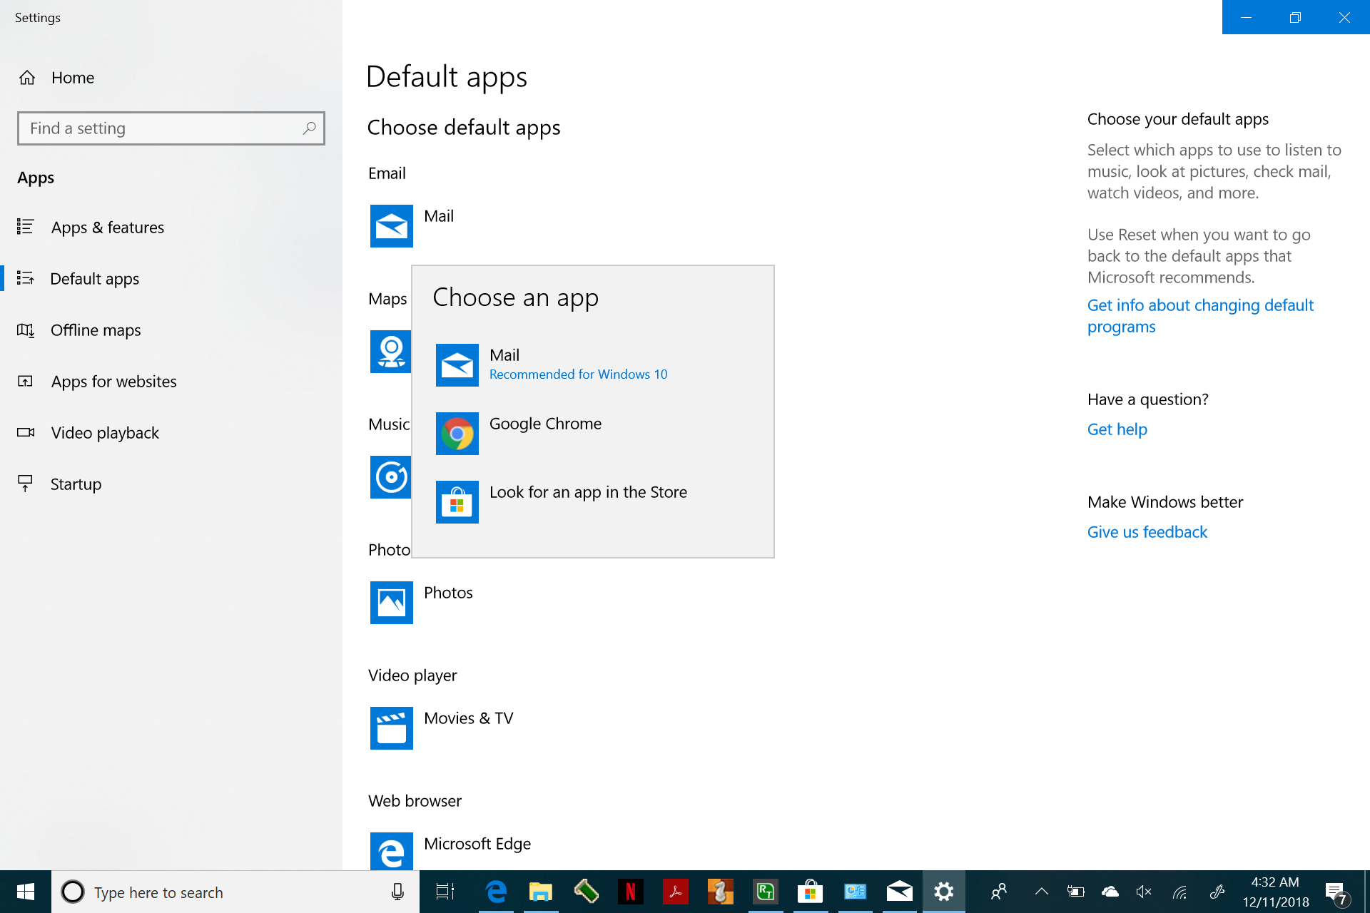The height and width of the screenshot is (913, 1370).
Task: Open the Action Center notifications
Action: pos(1336,893)
